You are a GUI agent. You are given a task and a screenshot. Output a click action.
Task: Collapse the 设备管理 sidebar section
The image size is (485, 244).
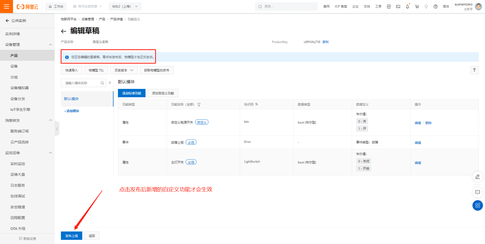pos(51,45)
